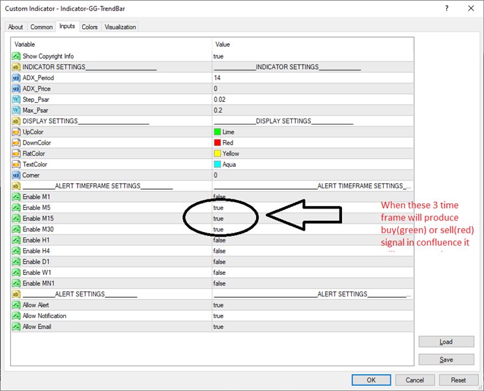Click the integer icon beside ADX_Period

[x=16, y=78]
